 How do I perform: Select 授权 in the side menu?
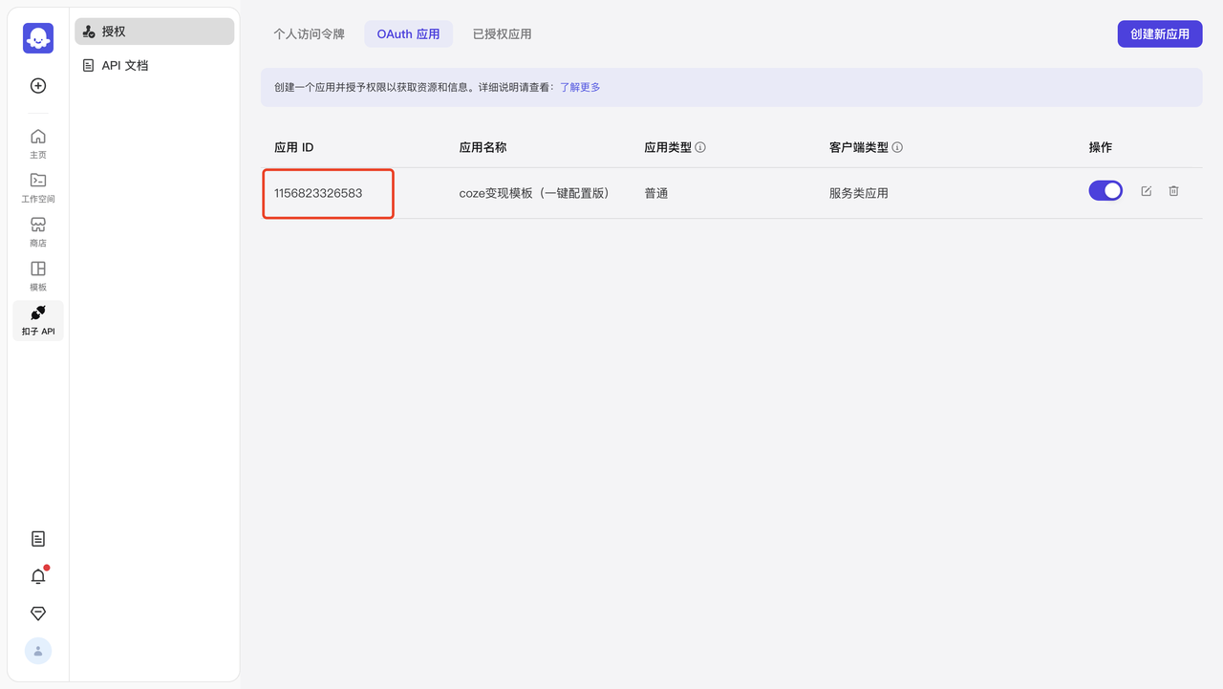155,32
